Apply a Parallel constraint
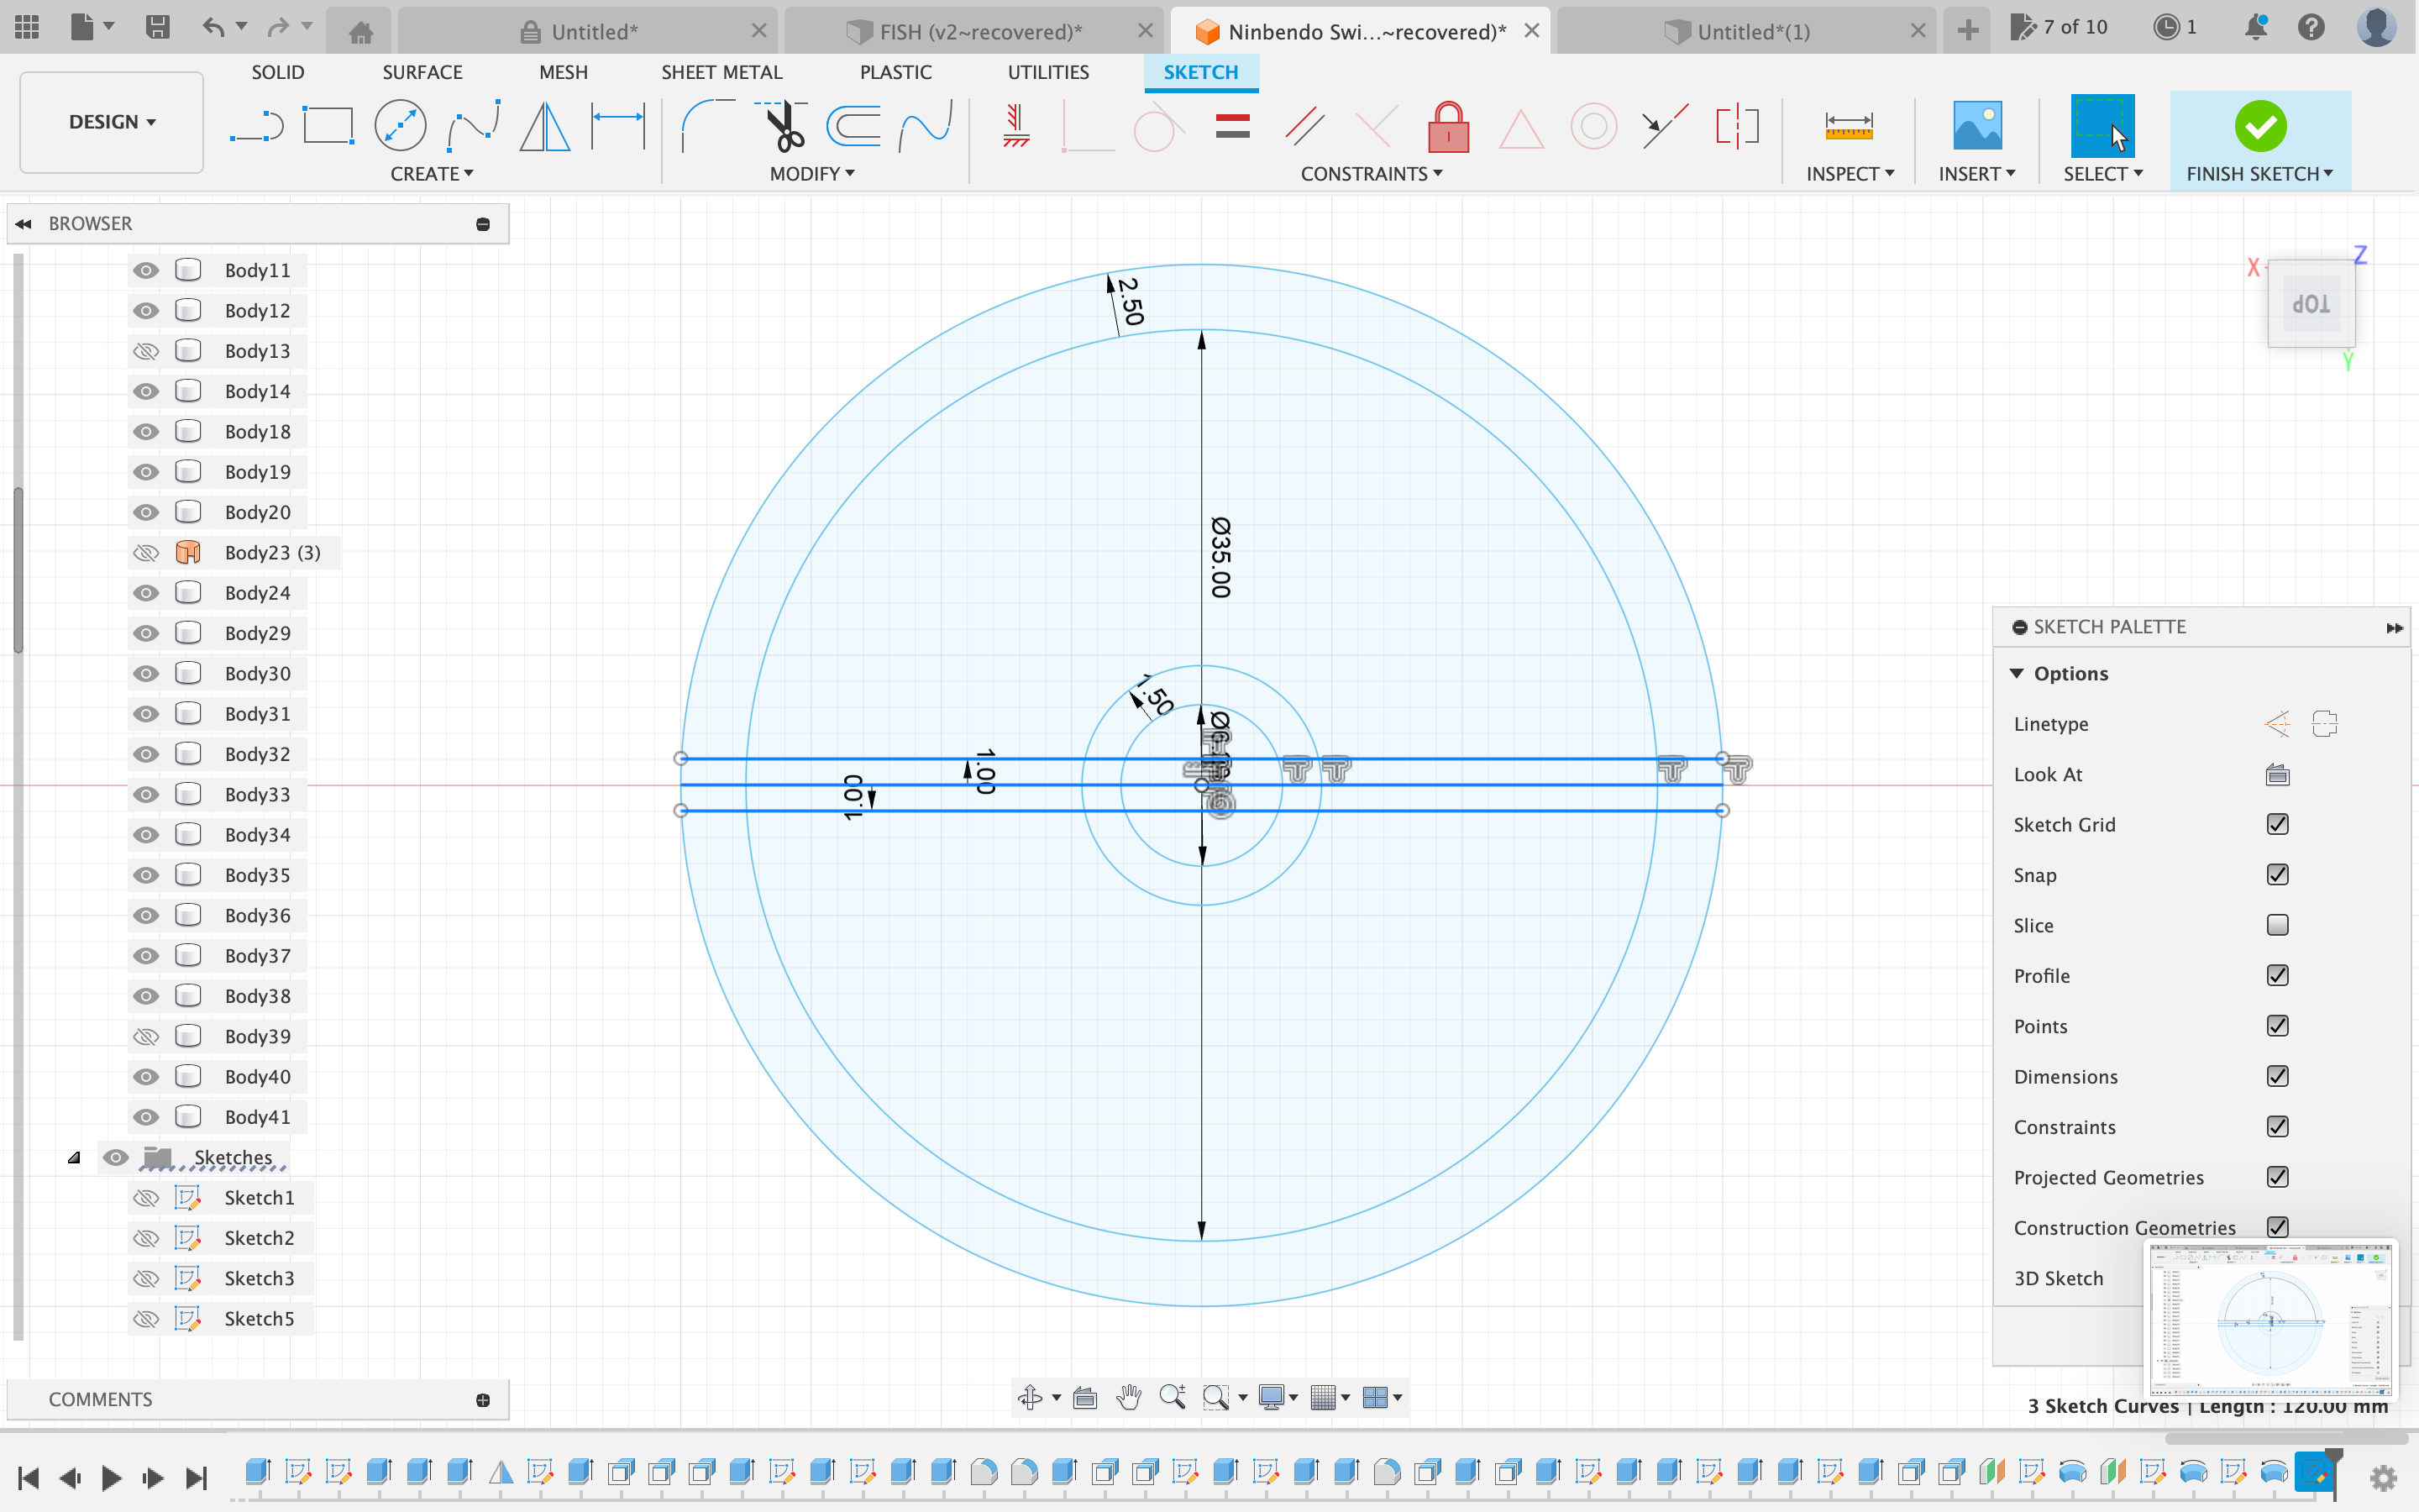 point(1304,125)
